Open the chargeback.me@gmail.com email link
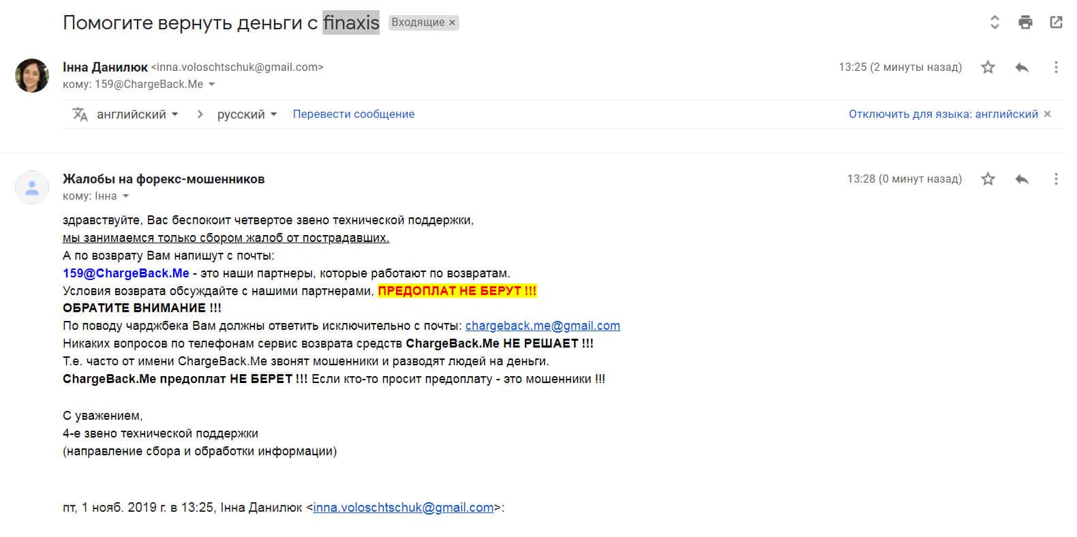This screenshot has height=537, width=1077. 543,326
